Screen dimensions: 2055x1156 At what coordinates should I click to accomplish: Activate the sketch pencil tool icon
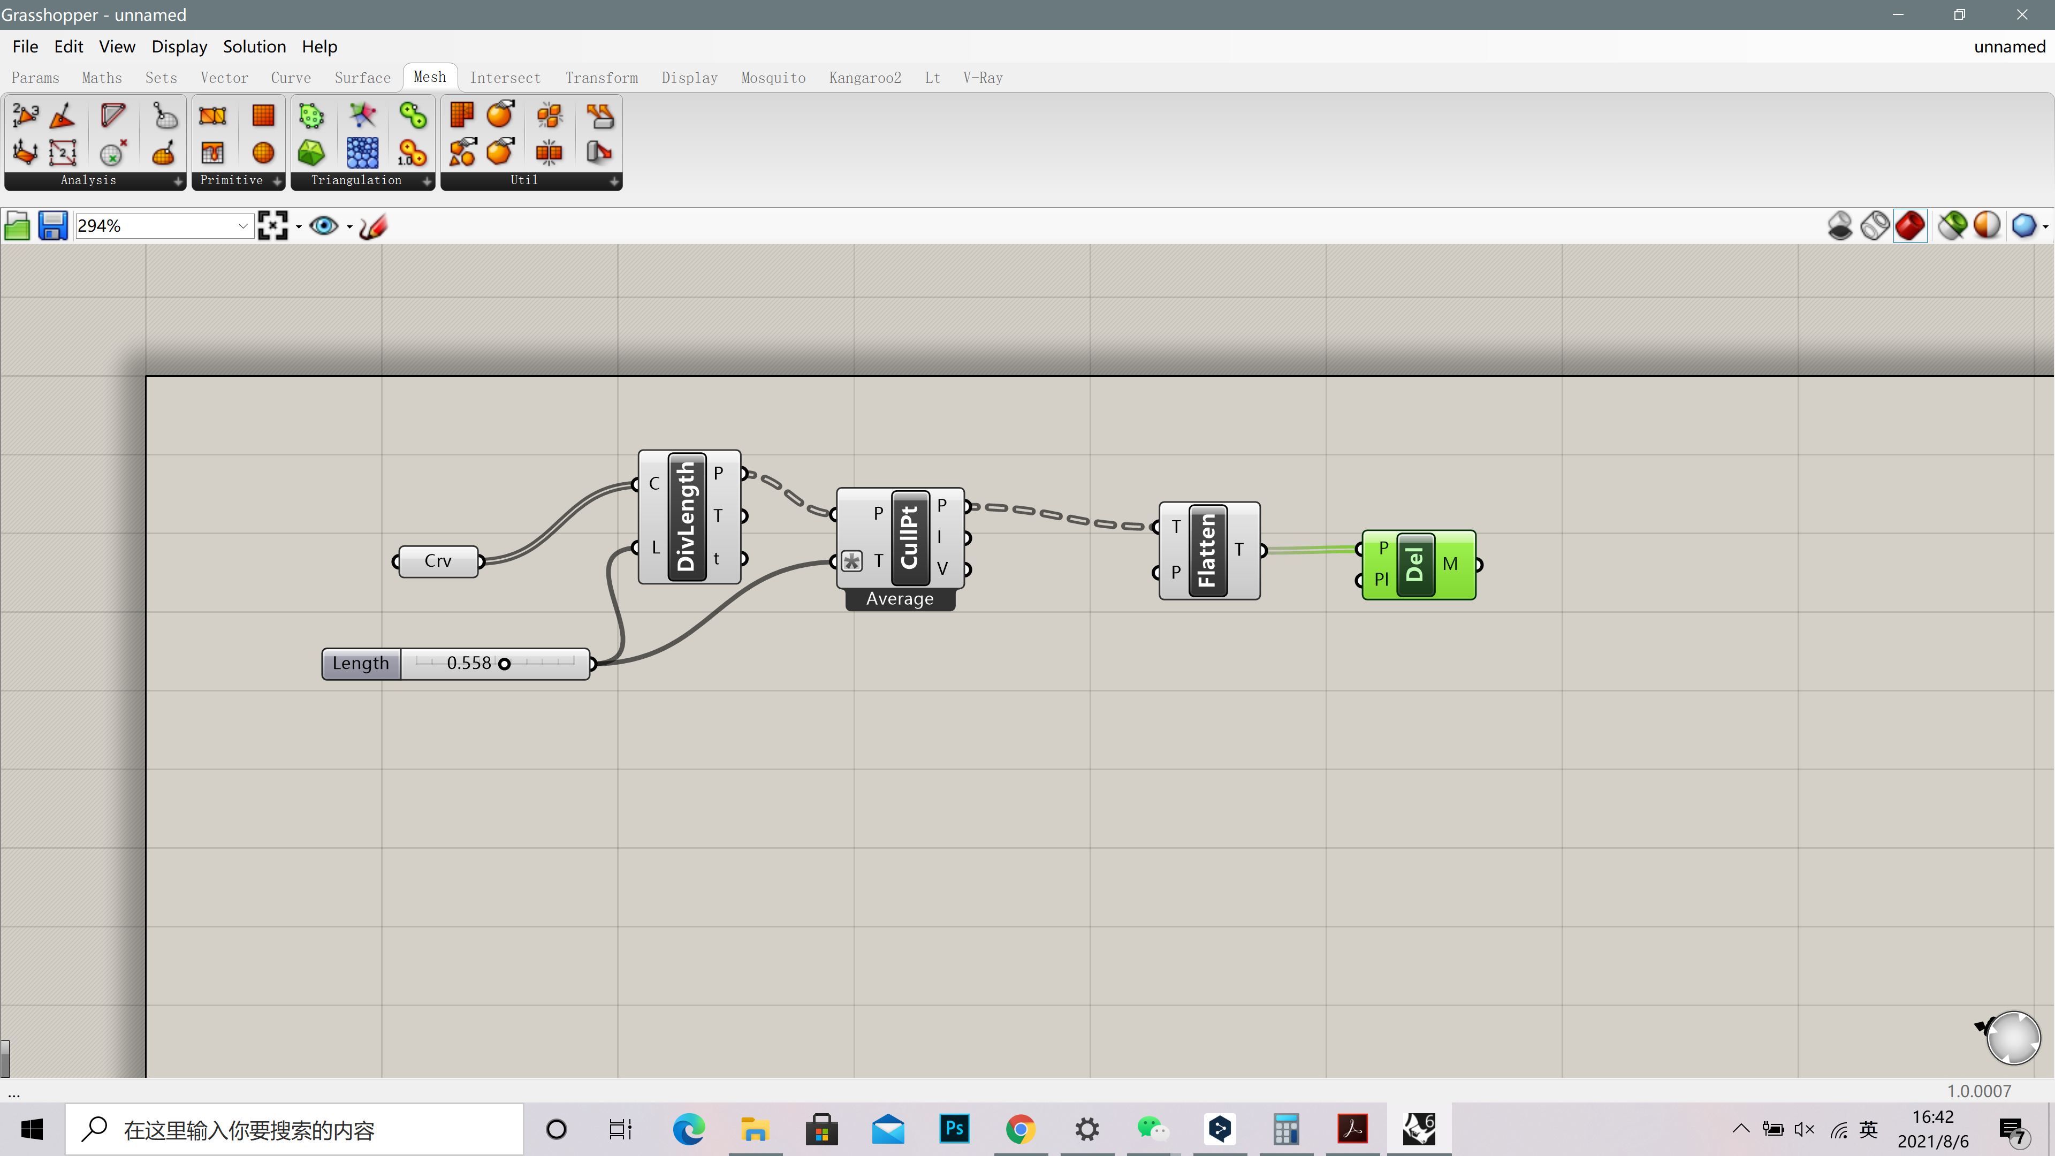point(374,226)
